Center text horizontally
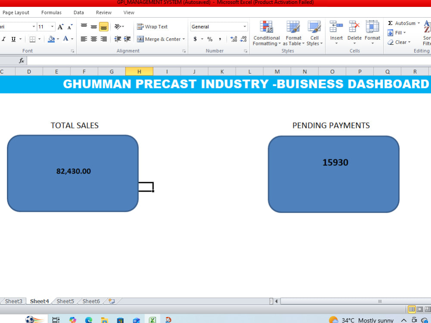431x323 pixels. [94, 39]
